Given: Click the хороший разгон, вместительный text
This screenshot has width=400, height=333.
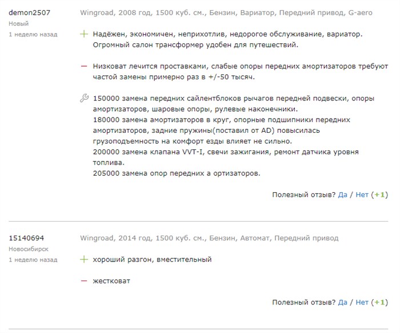Looking at the screenshot, I should (x=153, y=259).
